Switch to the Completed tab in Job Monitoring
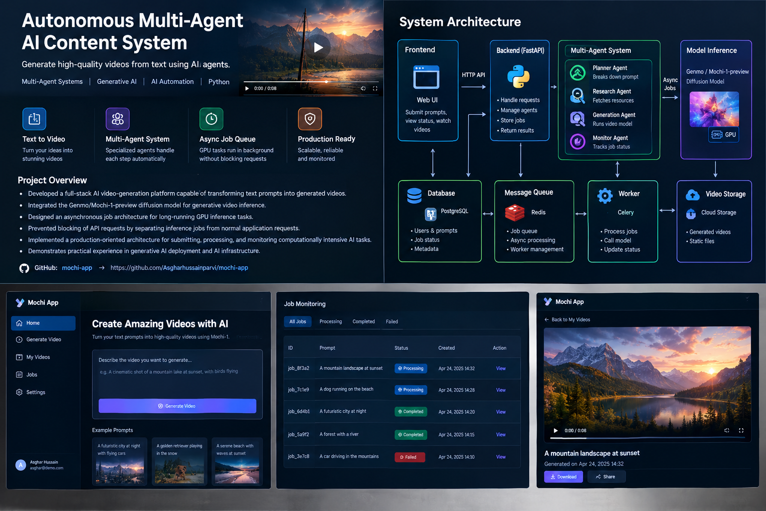Screen dimensions: 766x511 364,322
